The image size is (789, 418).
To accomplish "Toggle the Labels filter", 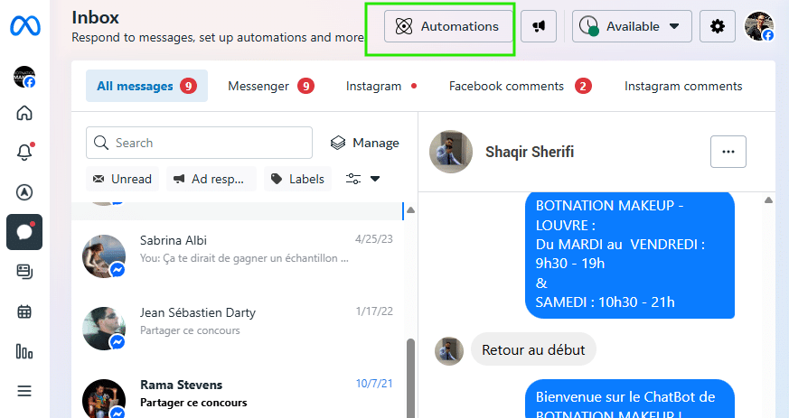I will click(297, 179).
